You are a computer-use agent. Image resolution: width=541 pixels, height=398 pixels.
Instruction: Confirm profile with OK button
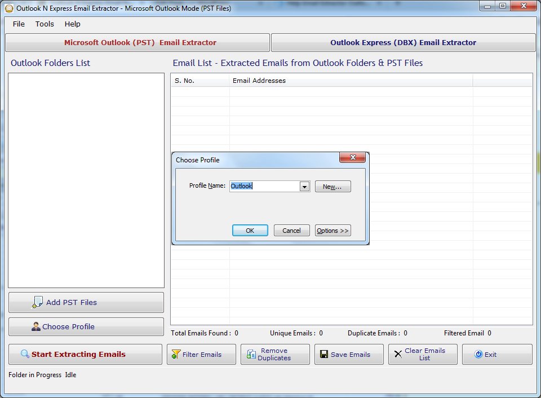tap(250, 231)
